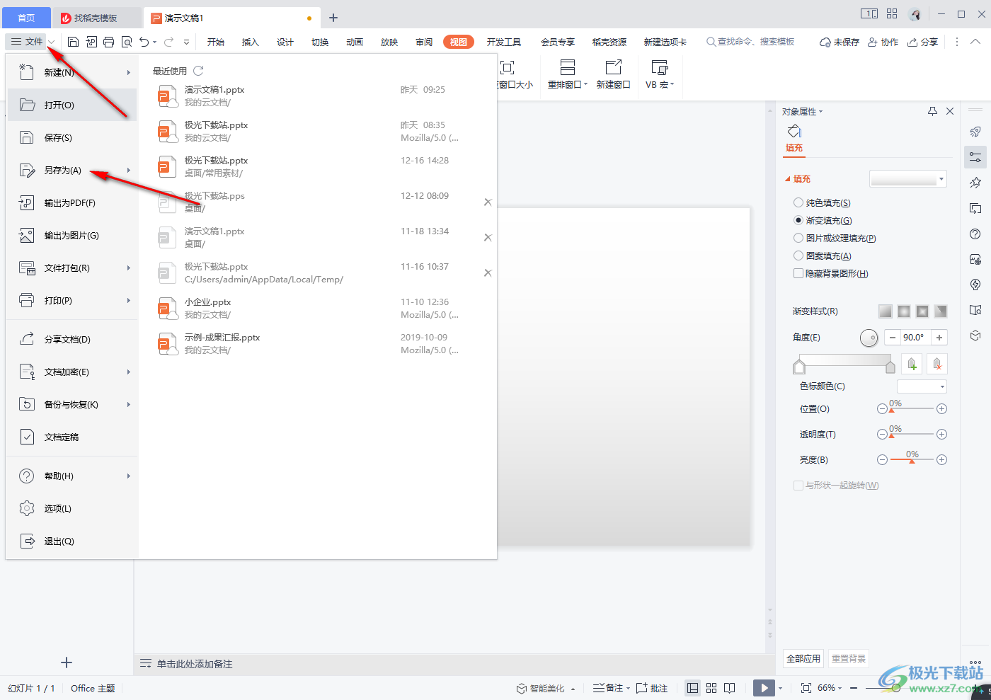The width and height of the screenshot is (991, 700).
Task: Choose Export to PDF menu item
Action: [71, 203]
